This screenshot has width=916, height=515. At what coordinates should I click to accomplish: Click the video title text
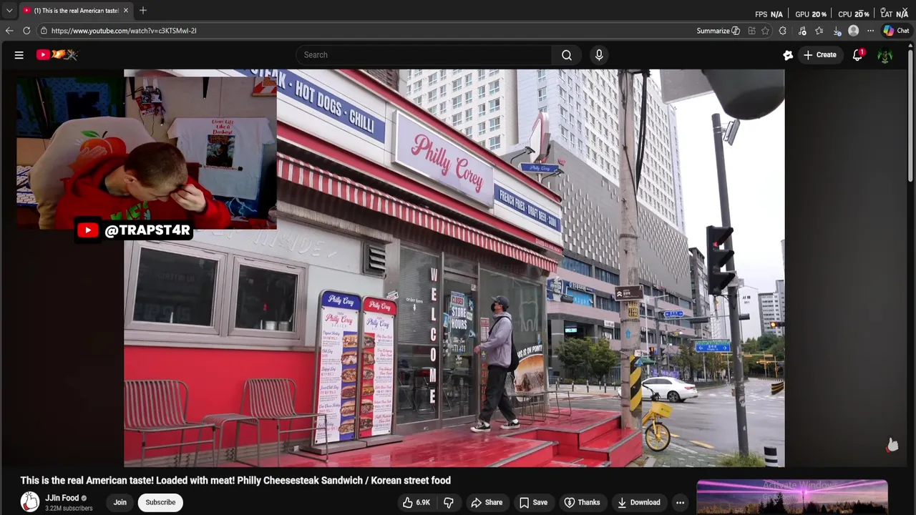(x=235, y=481)
